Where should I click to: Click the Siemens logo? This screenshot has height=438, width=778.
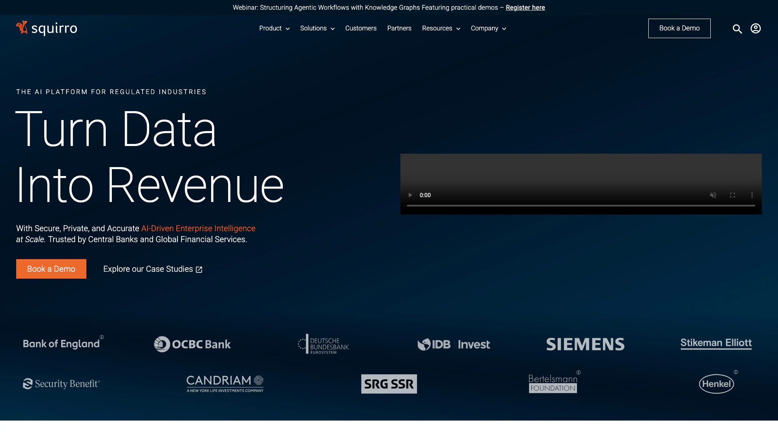tap(585, 344)
